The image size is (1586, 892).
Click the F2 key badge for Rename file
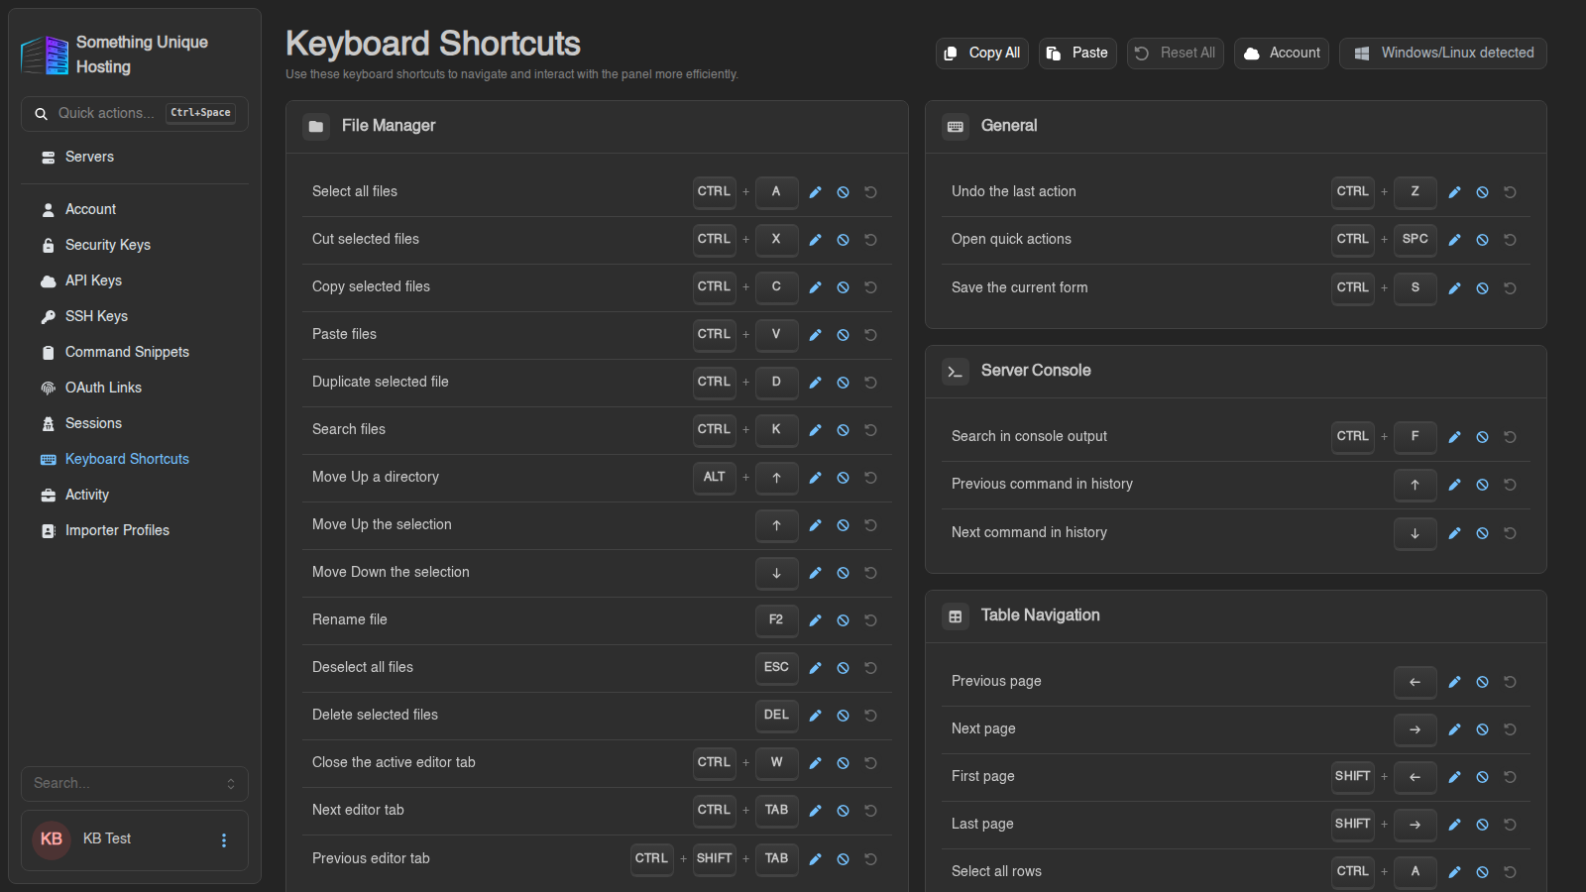777,620
